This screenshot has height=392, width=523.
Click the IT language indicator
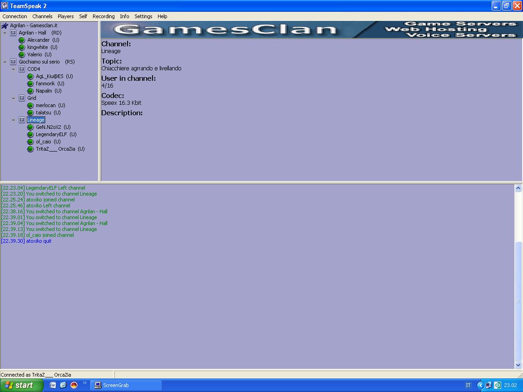(x=468, y=385)
